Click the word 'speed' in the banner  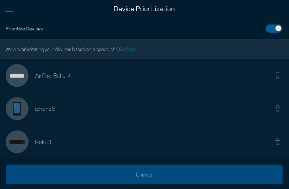[103, 50]
